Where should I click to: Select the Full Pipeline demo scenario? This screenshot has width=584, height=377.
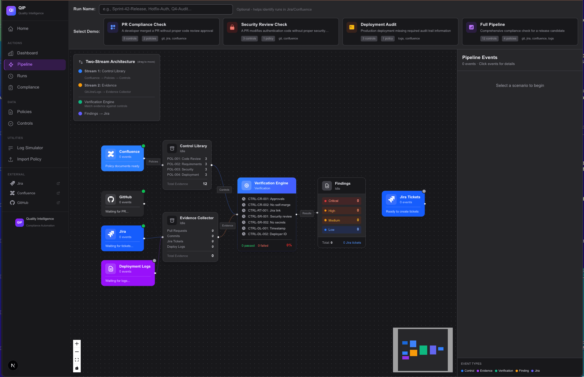tap(520, 31)
